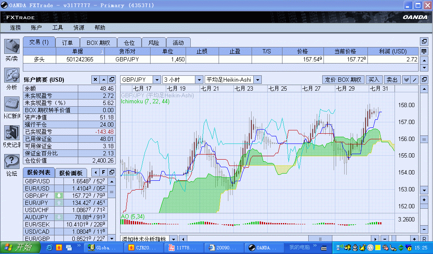Screen dimensions: 433x254
Task: Open the history records hourglass icon
Action: [11, 133]
